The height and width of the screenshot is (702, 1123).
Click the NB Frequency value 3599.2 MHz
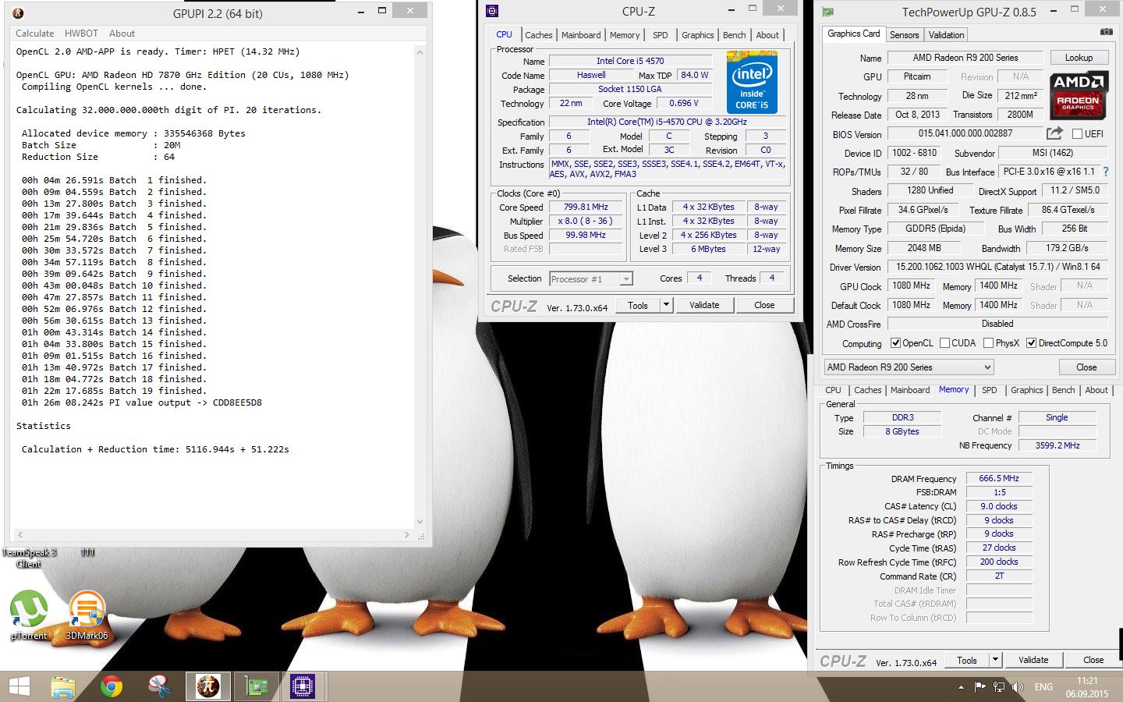(1057, 445)
